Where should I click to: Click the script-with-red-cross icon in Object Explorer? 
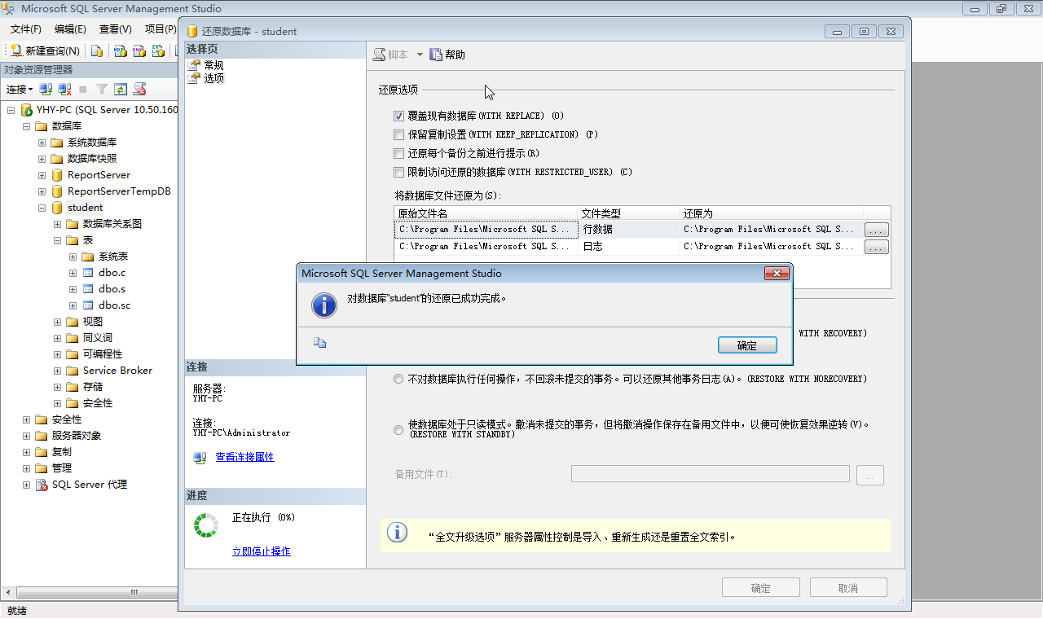[140, 89]
